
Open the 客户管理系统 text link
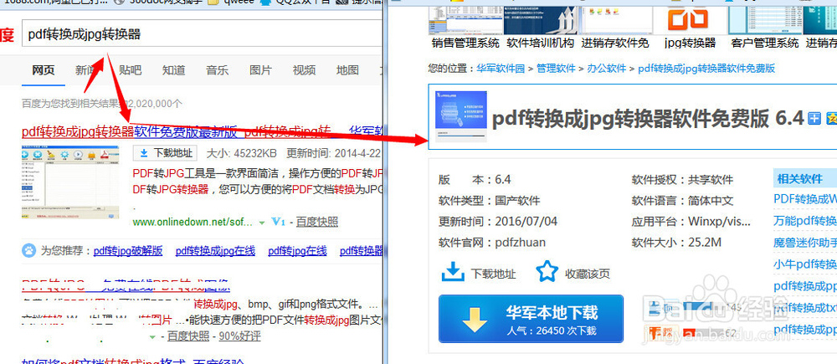point(765,44)
